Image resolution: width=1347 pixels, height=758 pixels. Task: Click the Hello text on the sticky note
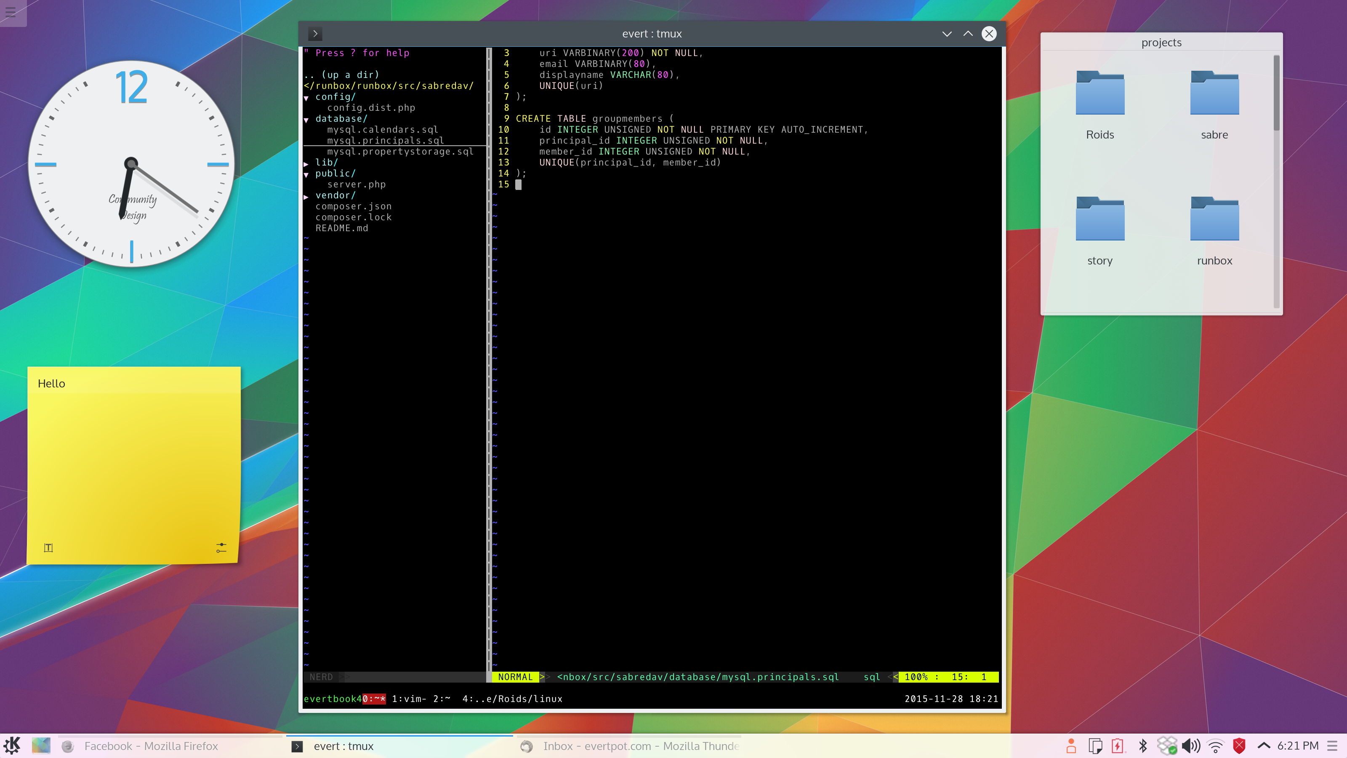(x=51, y=384)
